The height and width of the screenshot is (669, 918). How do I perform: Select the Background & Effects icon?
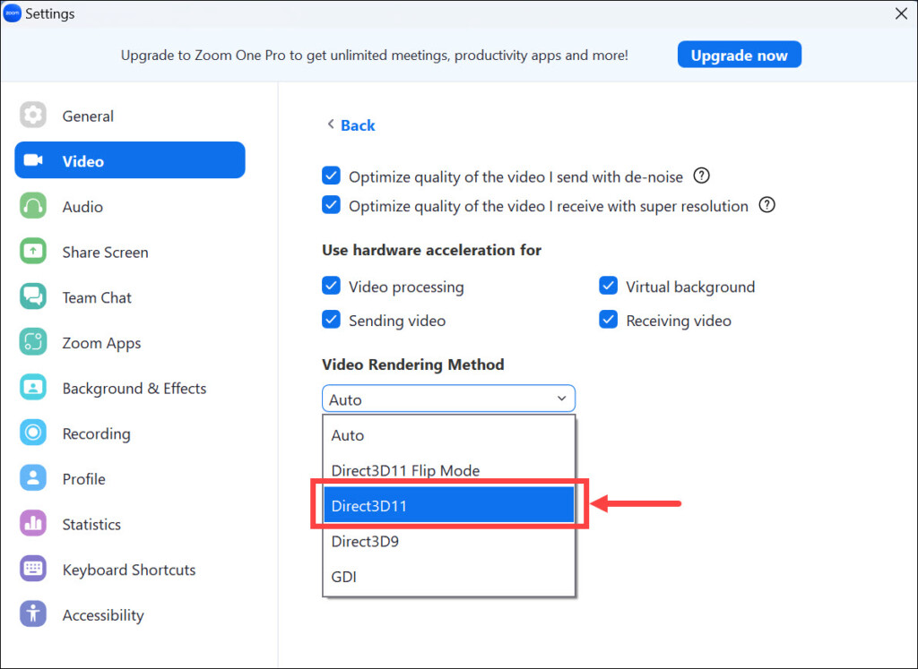pyautogui.click(x=33, y=389)
